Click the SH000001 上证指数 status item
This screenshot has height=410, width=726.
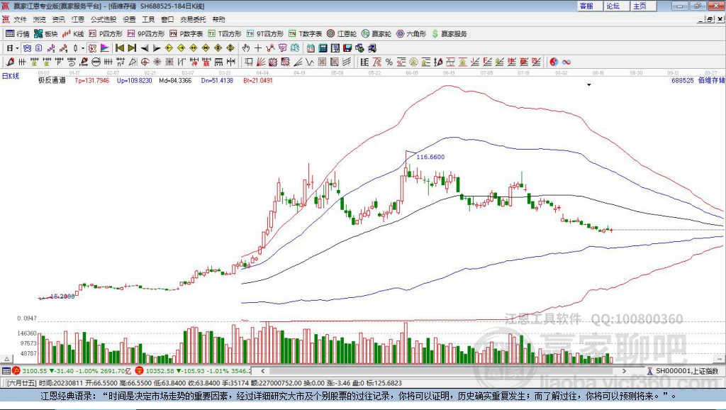pyautogui.click(x=683, y=371)
